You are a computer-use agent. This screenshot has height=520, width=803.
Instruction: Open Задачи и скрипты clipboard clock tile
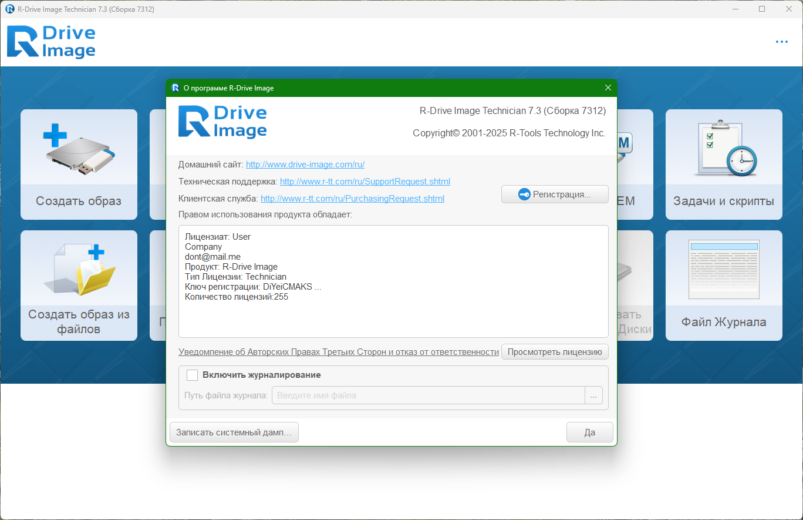coord(724,165)
